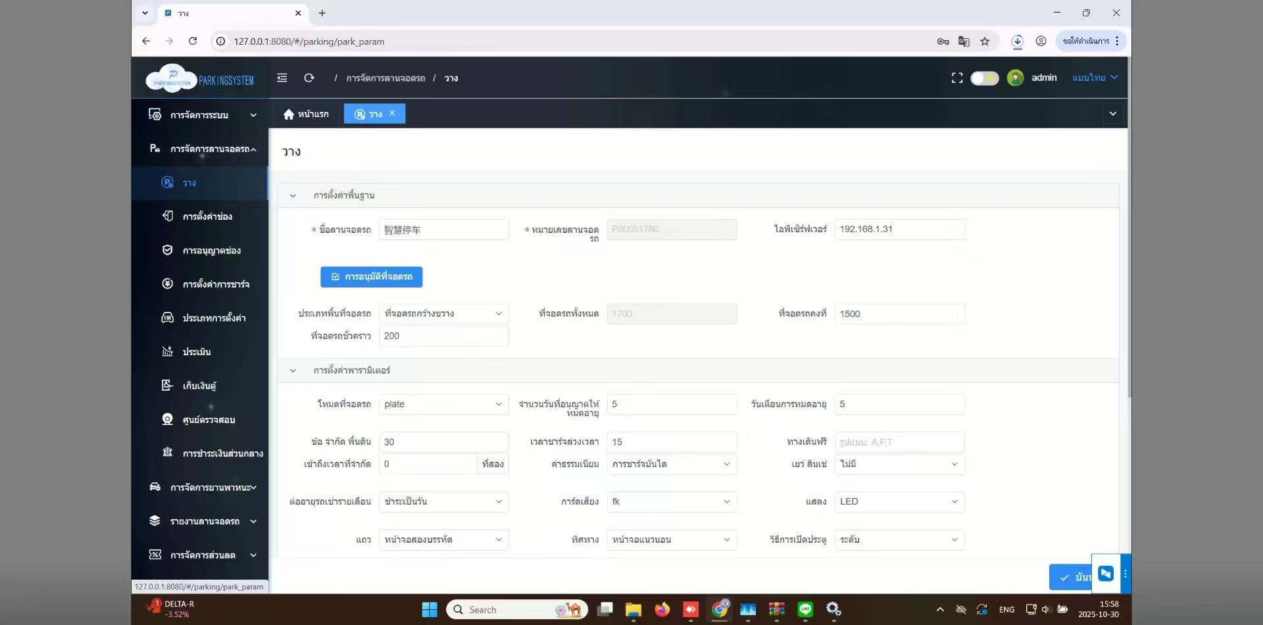
Task: Click the refresh icon in the top navbar
Action: [x=309, y=78]
